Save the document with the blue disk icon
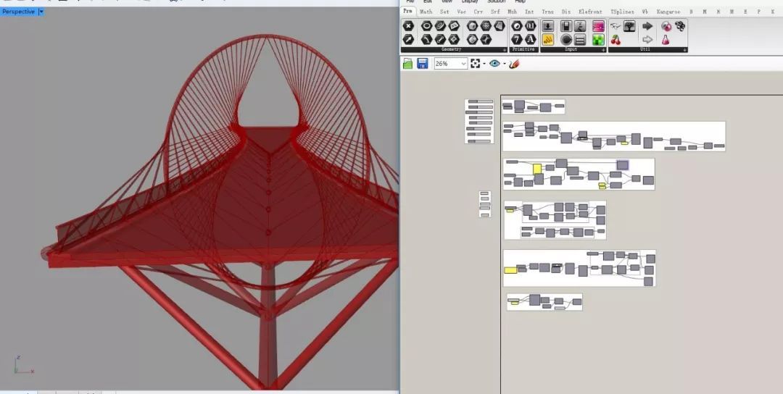Image resolution: width=783 pixels, height=394 pixels. click(x=423, y=63)
